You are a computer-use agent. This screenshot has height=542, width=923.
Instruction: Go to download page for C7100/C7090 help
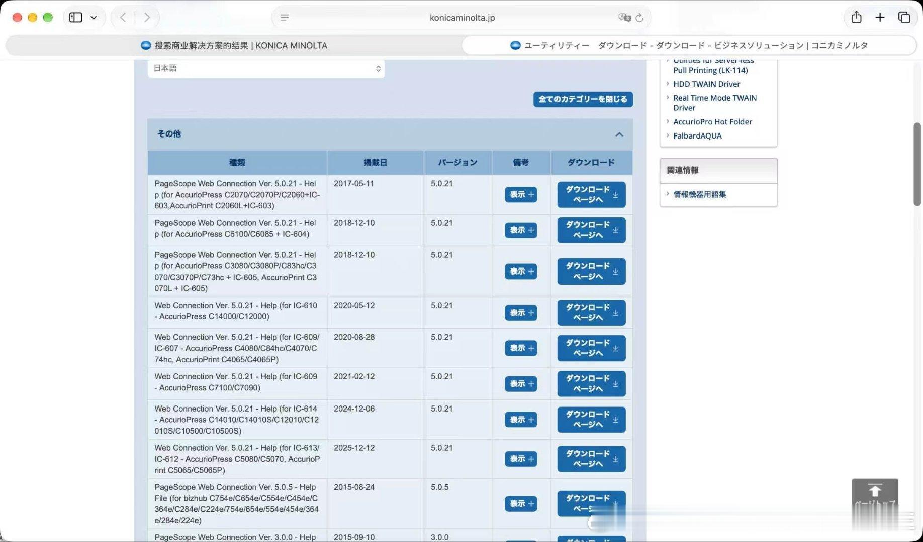pyautogui.click(x=591, y=384)
